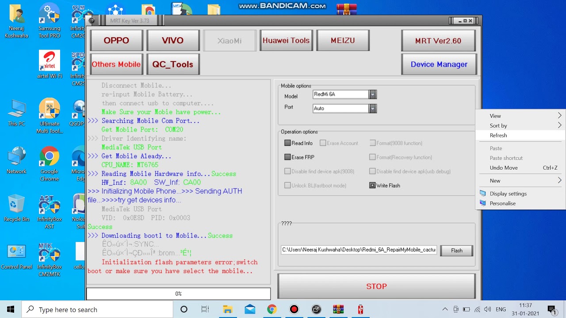The height and width of the screenshot is (318, 566).
Task: Launch InfinityBox CM2MTK shortcut
Action: (x=49, y=260)
